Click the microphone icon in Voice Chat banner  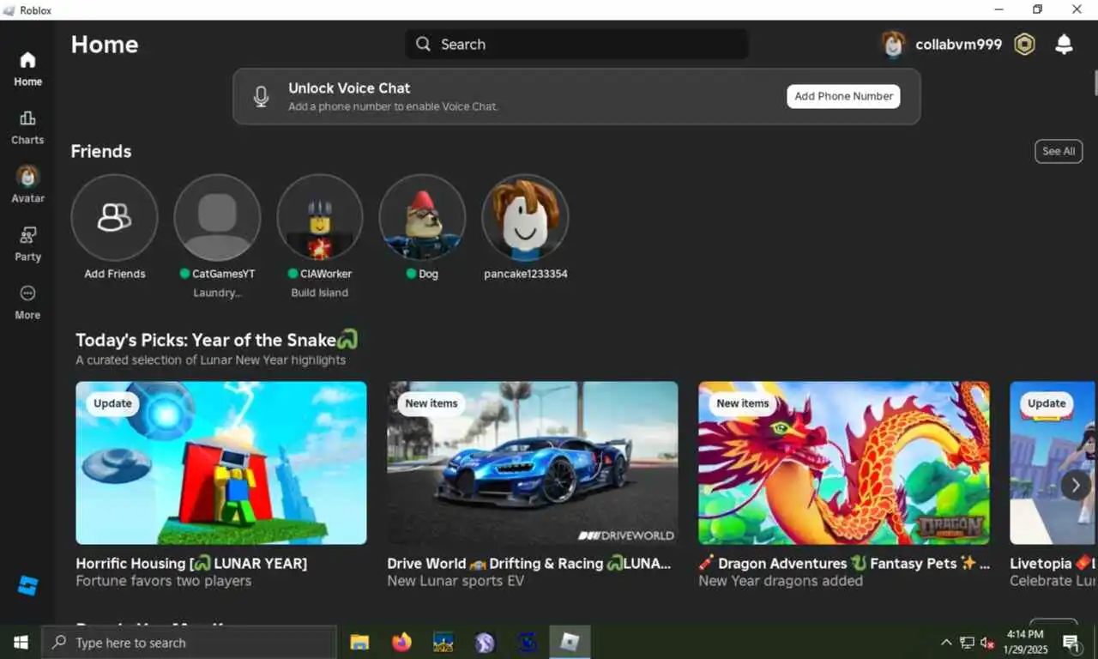point(261,96)
